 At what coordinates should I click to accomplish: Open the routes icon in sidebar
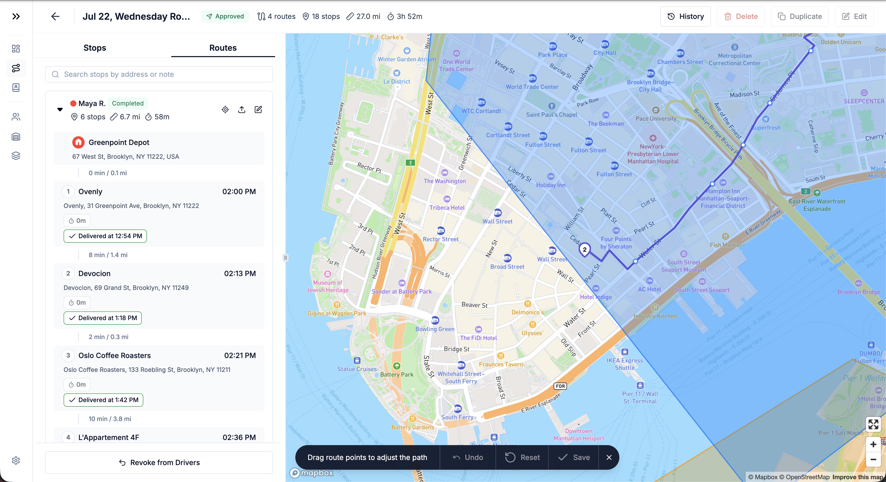point(16,68)
